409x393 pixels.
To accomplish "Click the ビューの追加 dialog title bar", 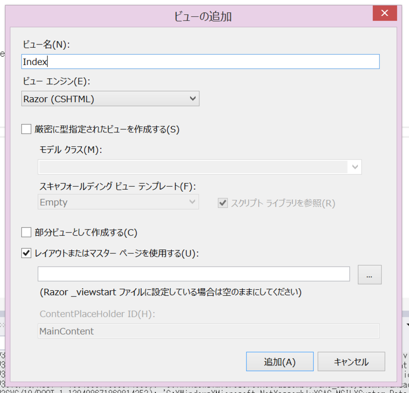I will pyautogui.click(x=204, y=16).
